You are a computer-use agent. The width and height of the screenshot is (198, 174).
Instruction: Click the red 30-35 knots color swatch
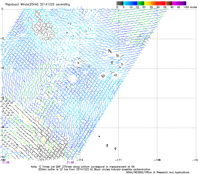(162, 3)
